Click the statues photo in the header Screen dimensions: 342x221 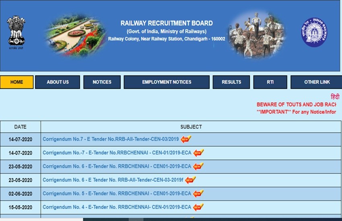[257, 35]
